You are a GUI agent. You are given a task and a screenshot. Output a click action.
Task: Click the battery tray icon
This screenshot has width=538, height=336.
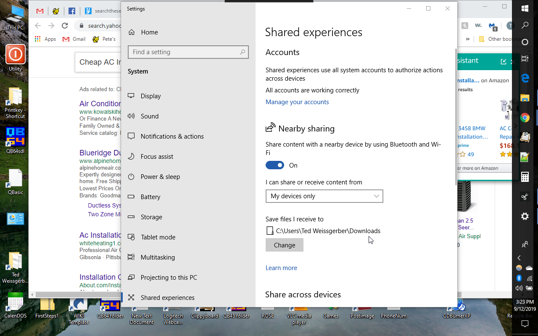coord(529,288)
